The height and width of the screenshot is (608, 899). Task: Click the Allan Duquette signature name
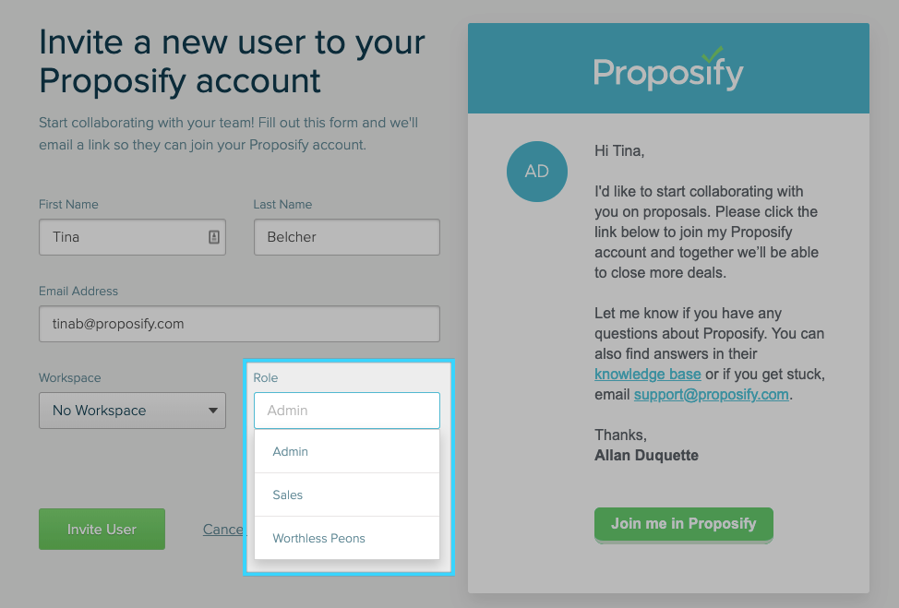point(646,455)
